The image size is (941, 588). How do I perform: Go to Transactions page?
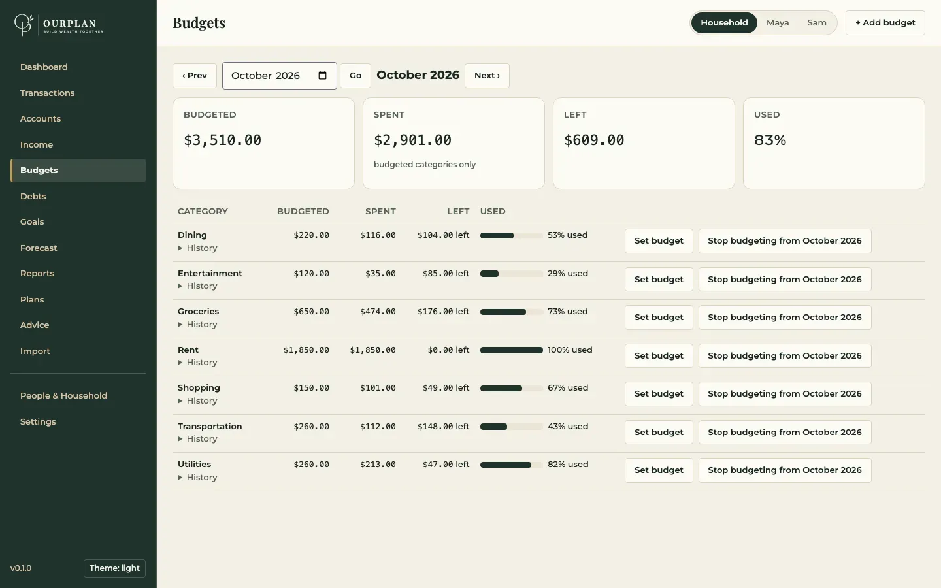click(78, 93)
